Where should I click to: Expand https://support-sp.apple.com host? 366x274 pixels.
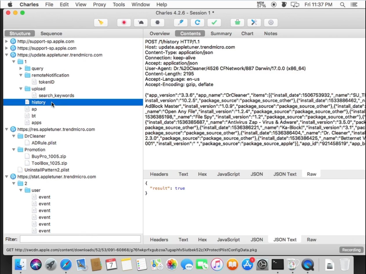[7, 48]
